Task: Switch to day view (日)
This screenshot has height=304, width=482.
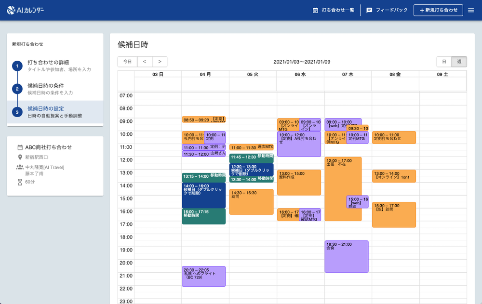Action: point(444,62)
